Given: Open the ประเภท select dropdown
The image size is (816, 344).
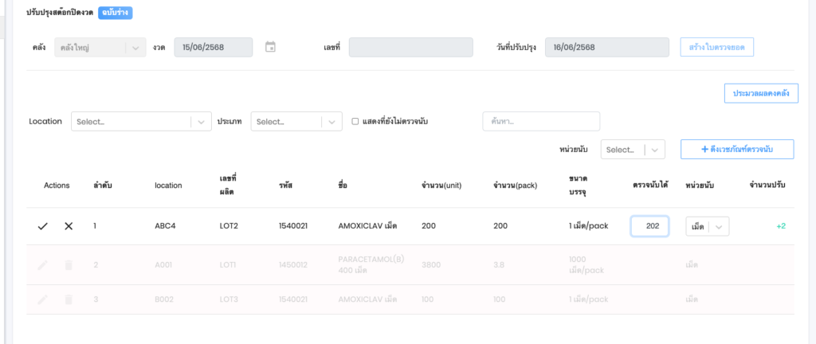Looking at the screenshot, I should point(296,121).
